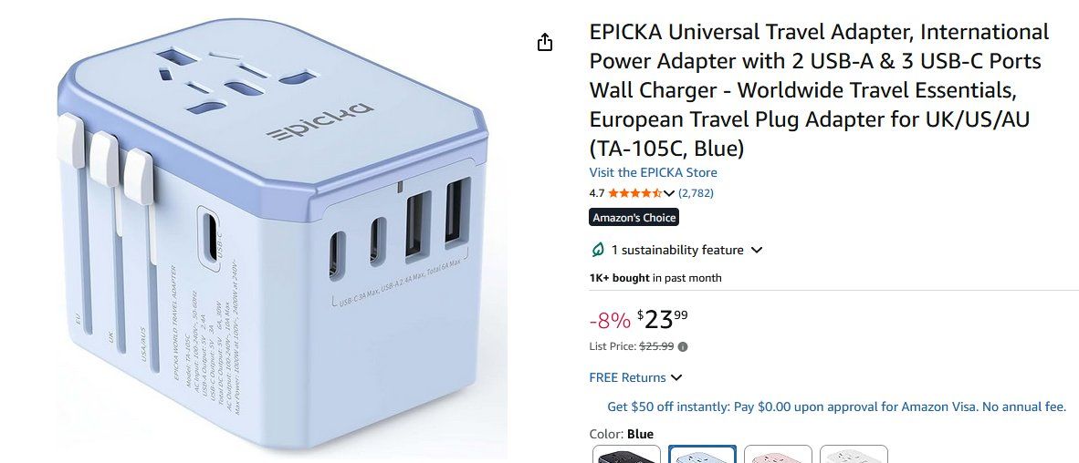The image size is (1079, 463).
Task: Select the black color swatch
Action: (626, 454)
